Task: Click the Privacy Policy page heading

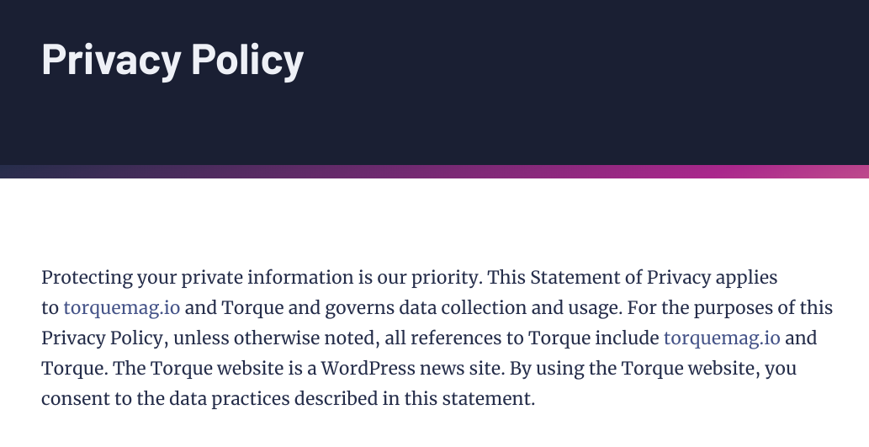Action: click(172, 59)
